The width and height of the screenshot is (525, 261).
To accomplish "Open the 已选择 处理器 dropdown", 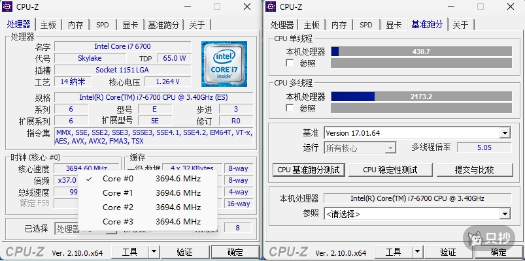I will pyautogui.click(x=86, y=228).
